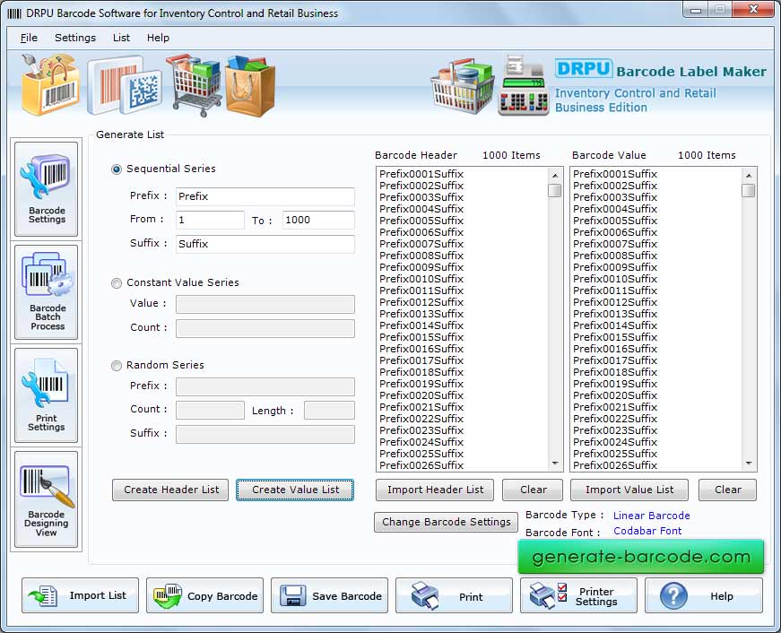Viewport: 781px width, 633px height.
Task: Click the To value input field
Action: [318, 220]
